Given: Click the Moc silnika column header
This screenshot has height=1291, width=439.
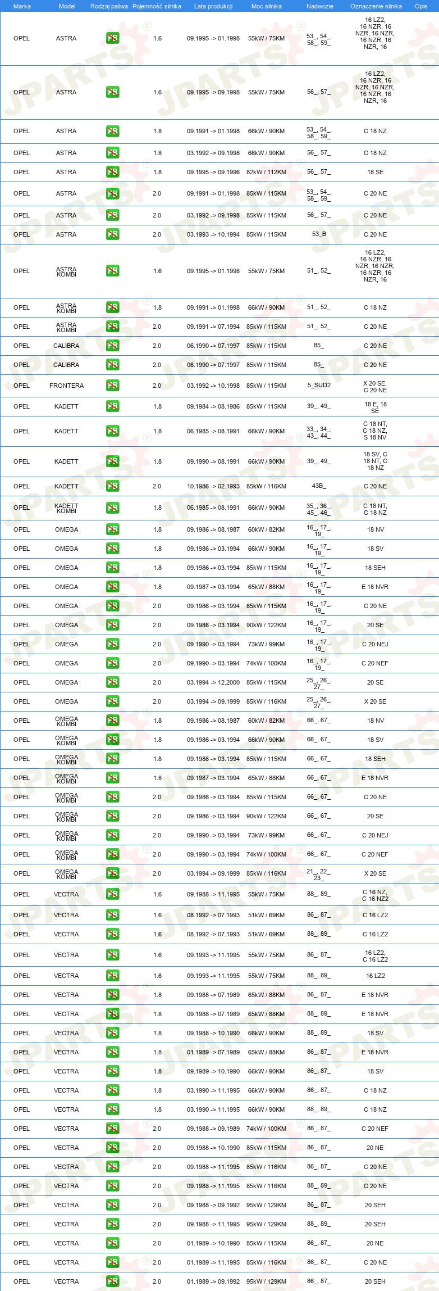Looking at the screenshot, I should tap(267, 6).
